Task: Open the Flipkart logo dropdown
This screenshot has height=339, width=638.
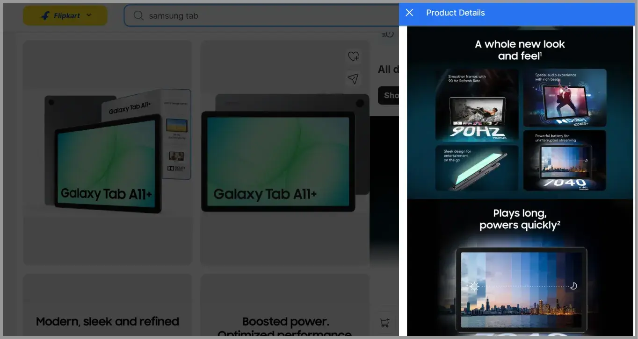Action: tap(65, 15)
